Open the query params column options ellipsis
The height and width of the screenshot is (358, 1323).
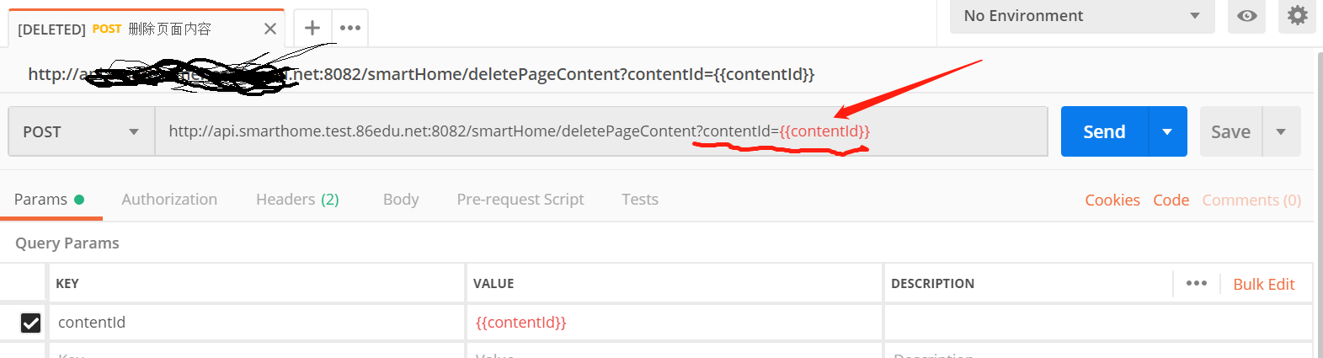[1197, 283]
